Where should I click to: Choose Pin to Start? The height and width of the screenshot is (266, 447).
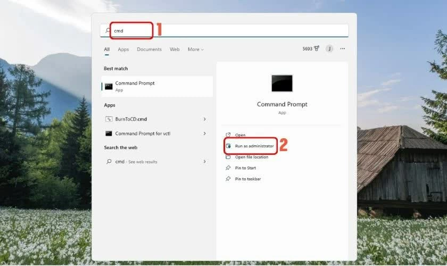(x=245, y=168)
